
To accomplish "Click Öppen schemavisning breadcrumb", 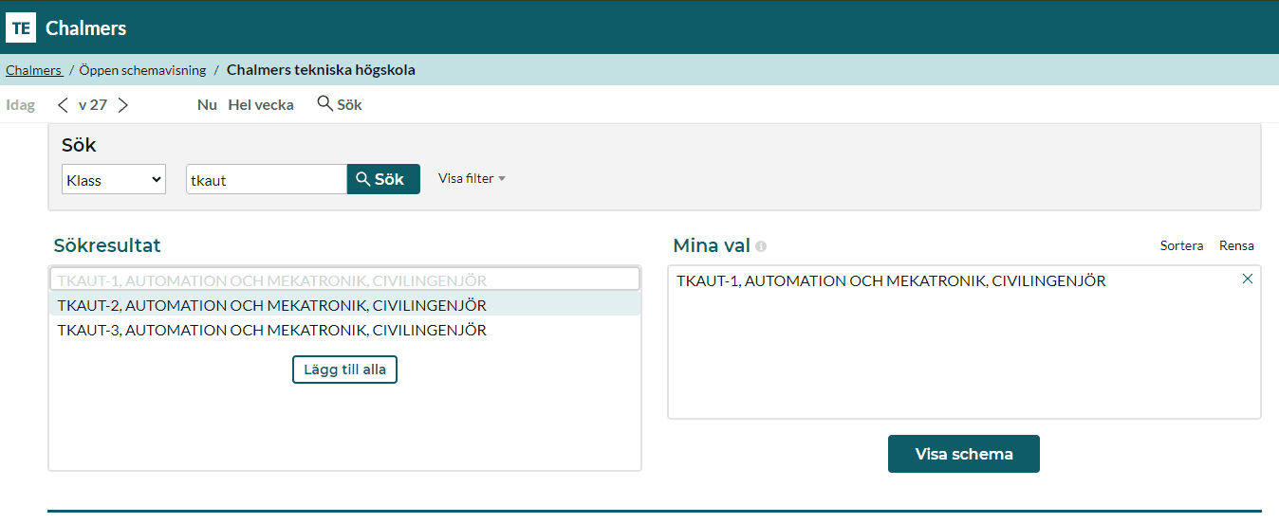I will [x=142, y=70].
